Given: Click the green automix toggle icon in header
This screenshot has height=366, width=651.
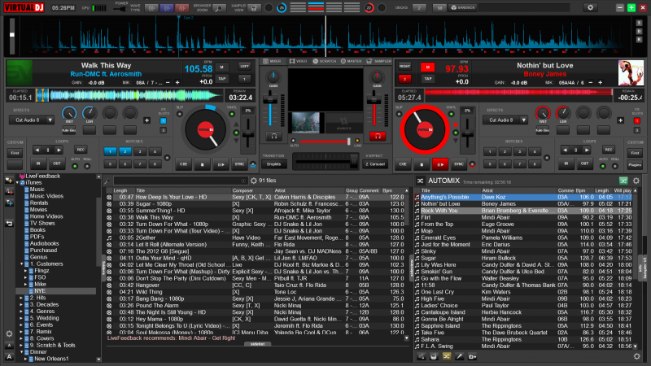Looking at the screenshot, I should coord(623,181).
